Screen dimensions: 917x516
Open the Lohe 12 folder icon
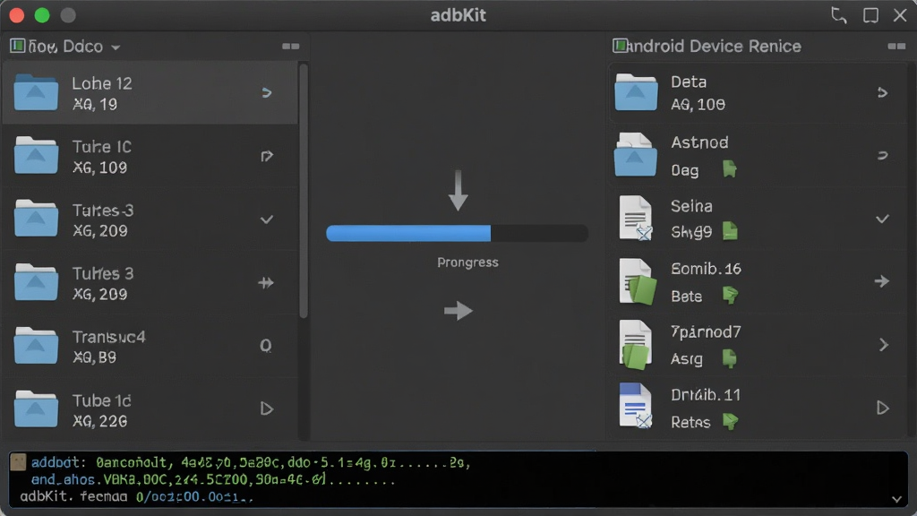[x=36, y=92]
